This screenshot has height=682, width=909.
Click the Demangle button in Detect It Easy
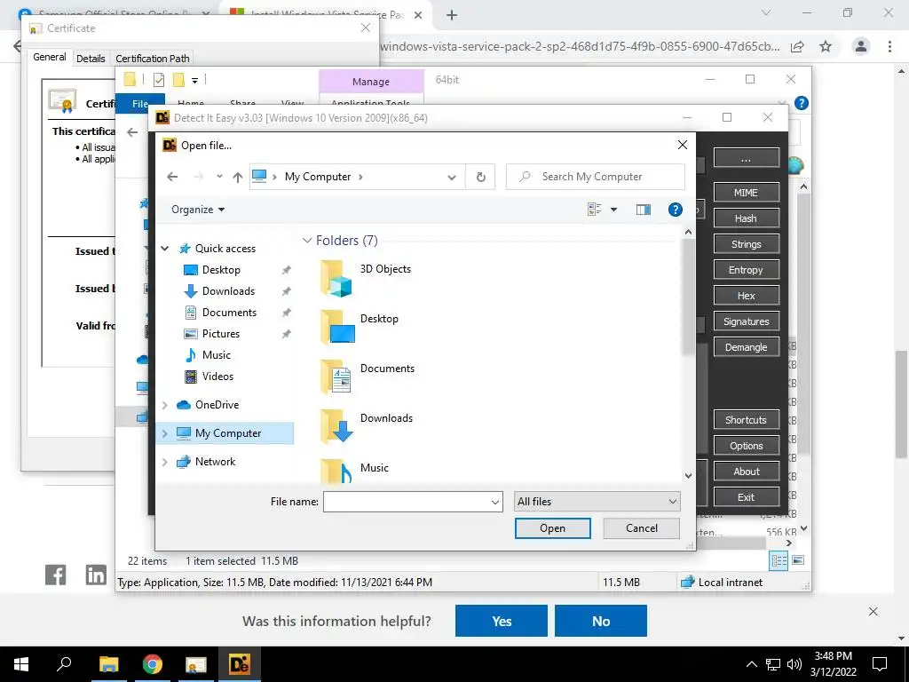pos(746,347)
